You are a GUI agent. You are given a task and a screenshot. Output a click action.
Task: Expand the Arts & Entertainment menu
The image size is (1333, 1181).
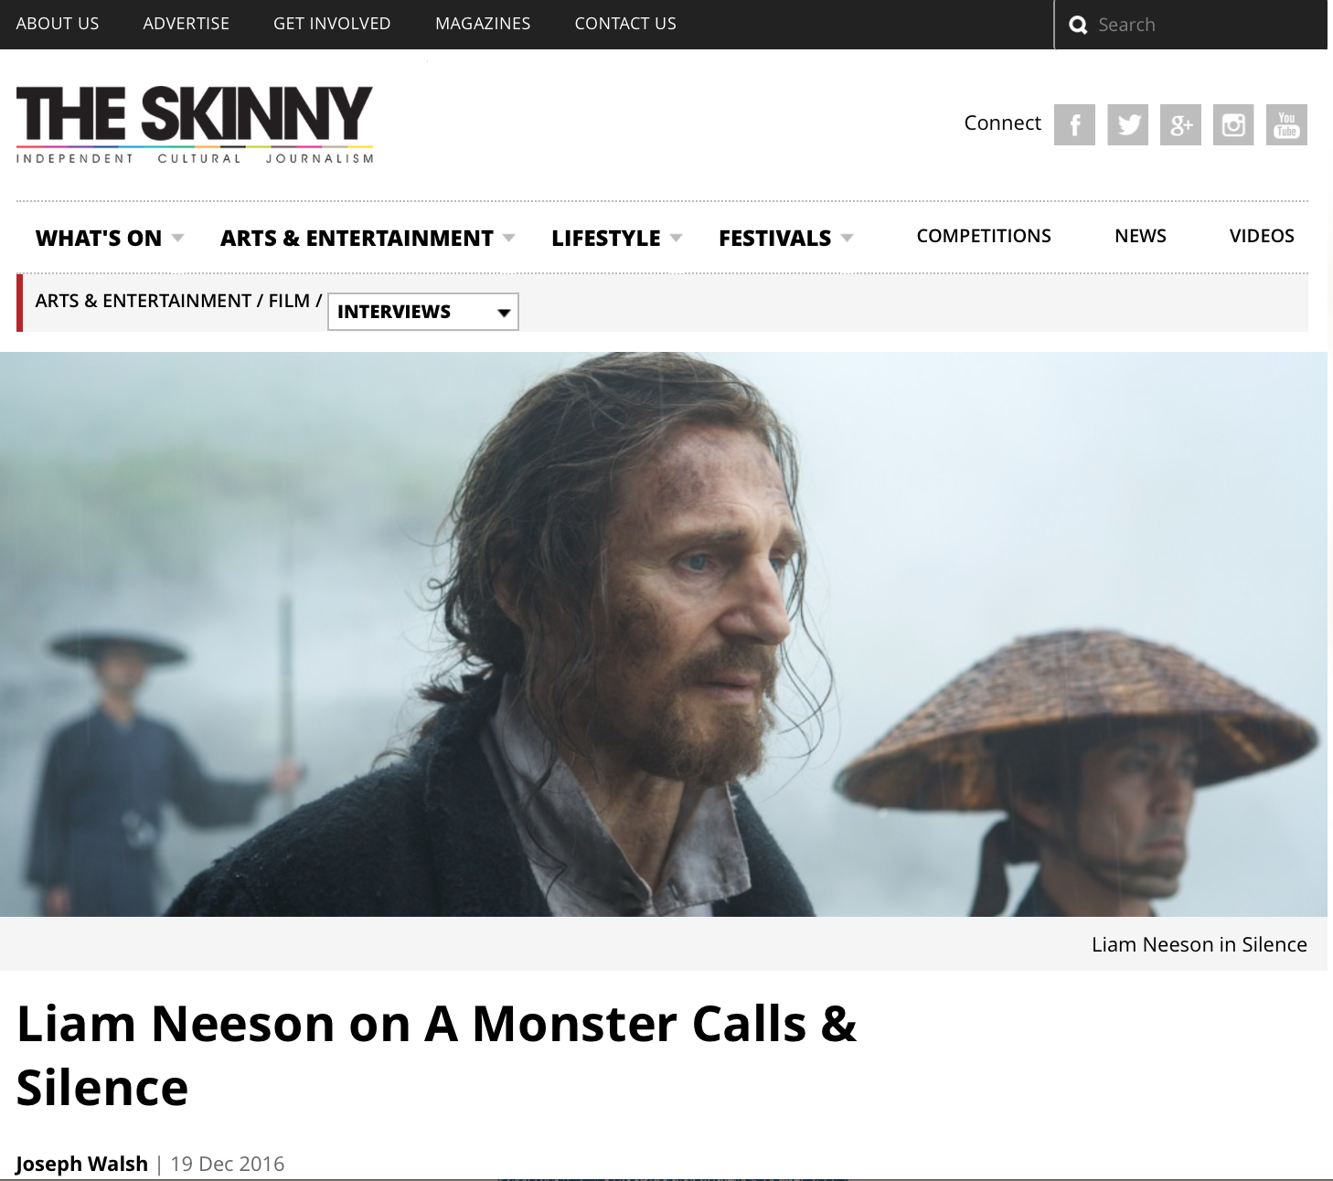368,238
